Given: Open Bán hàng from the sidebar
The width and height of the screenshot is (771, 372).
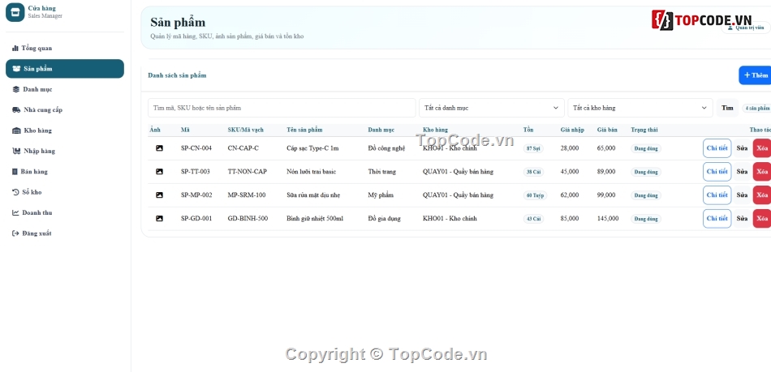Looking at the screenshot, I should tap(65, 172).
